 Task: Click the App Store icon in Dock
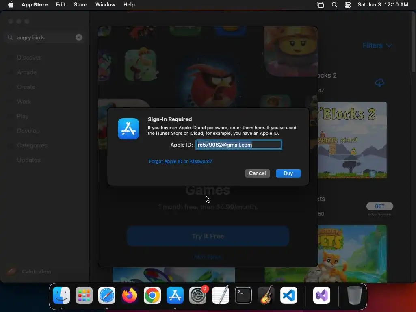175,295
